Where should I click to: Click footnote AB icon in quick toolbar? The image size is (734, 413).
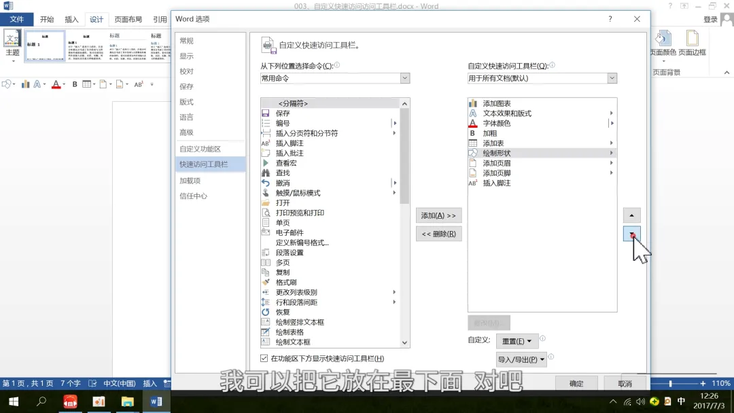coord(139,84)
